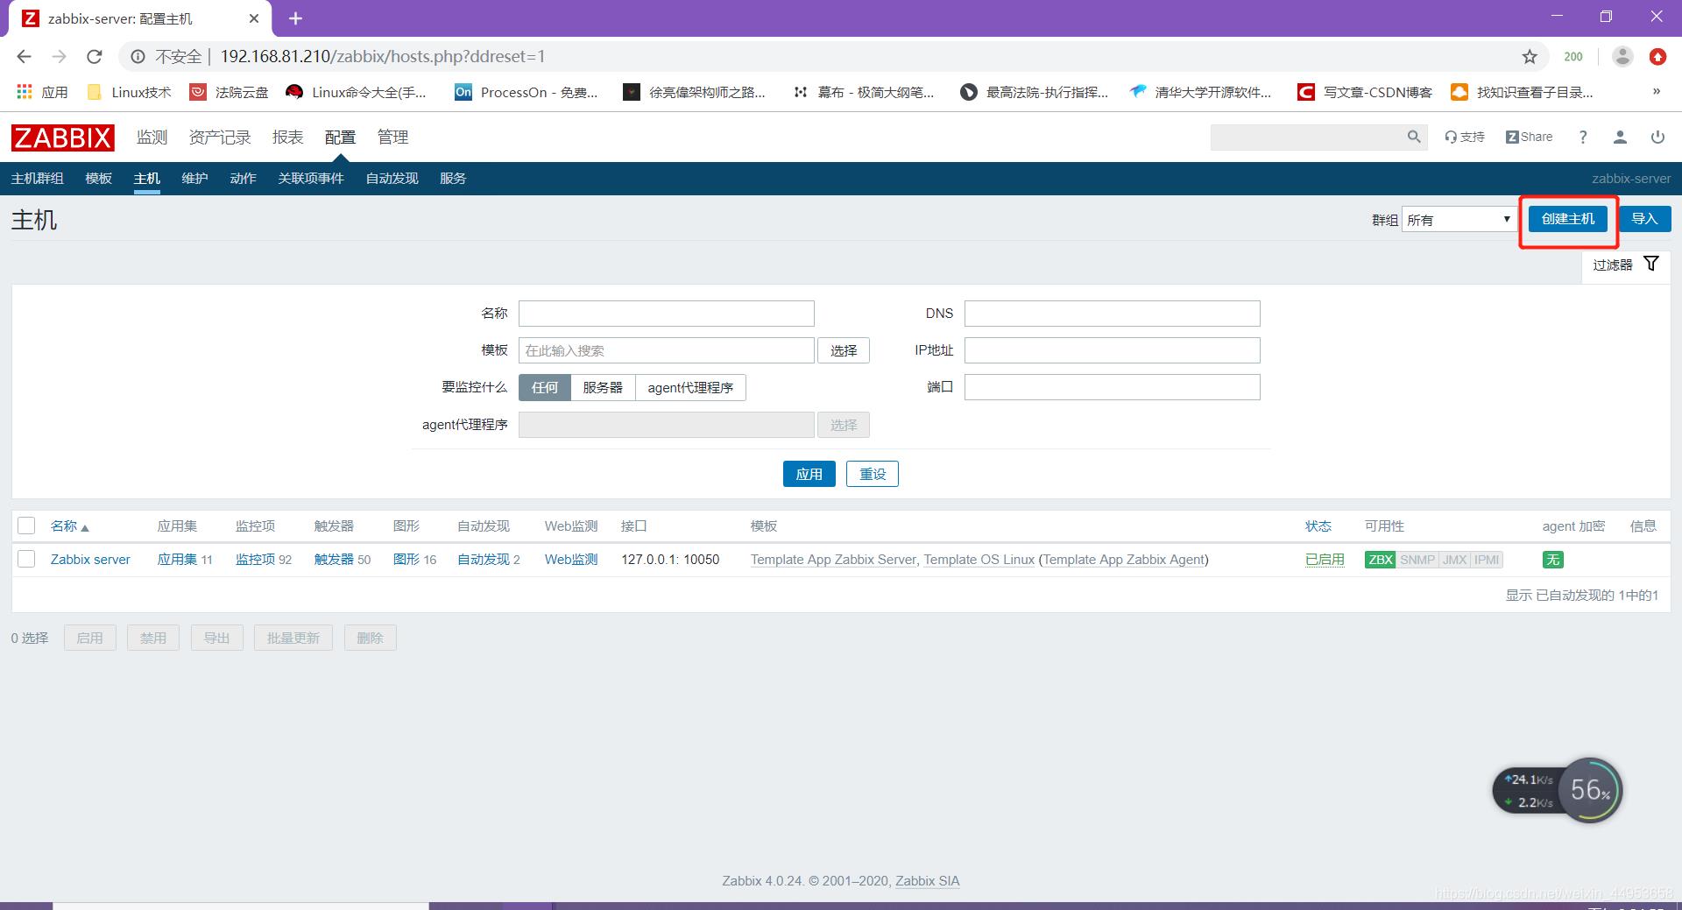Open the Apps bookmarks grid icon

tap(25, 92)
